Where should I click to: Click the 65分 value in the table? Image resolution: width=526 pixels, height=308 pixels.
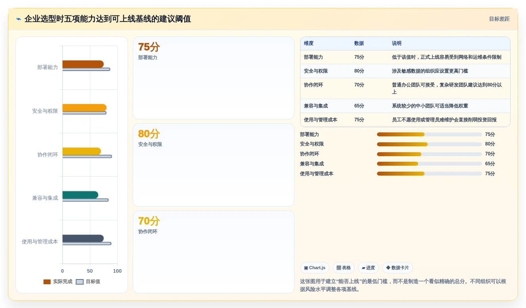tap(359, 106)
